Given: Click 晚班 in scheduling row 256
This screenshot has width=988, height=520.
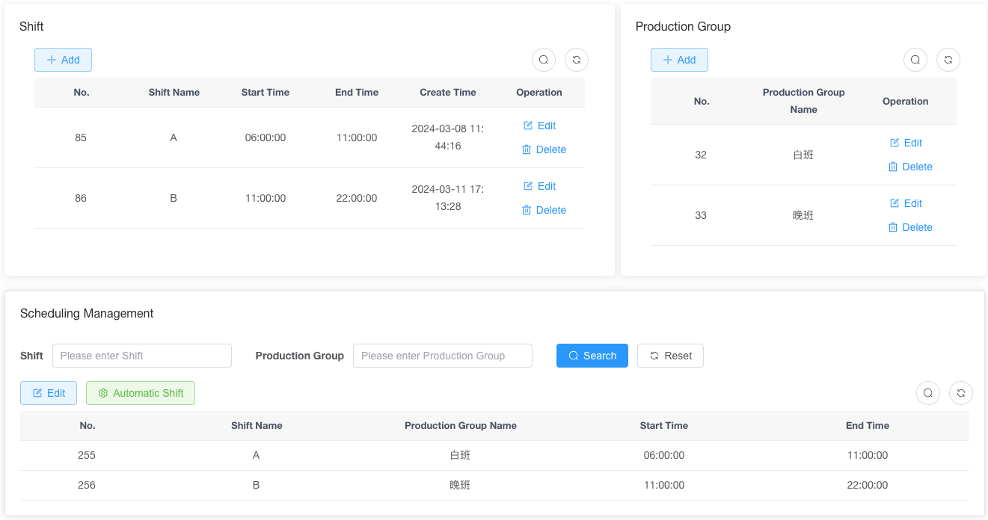Looking at the screenshot, I should (x=461, y=485).
